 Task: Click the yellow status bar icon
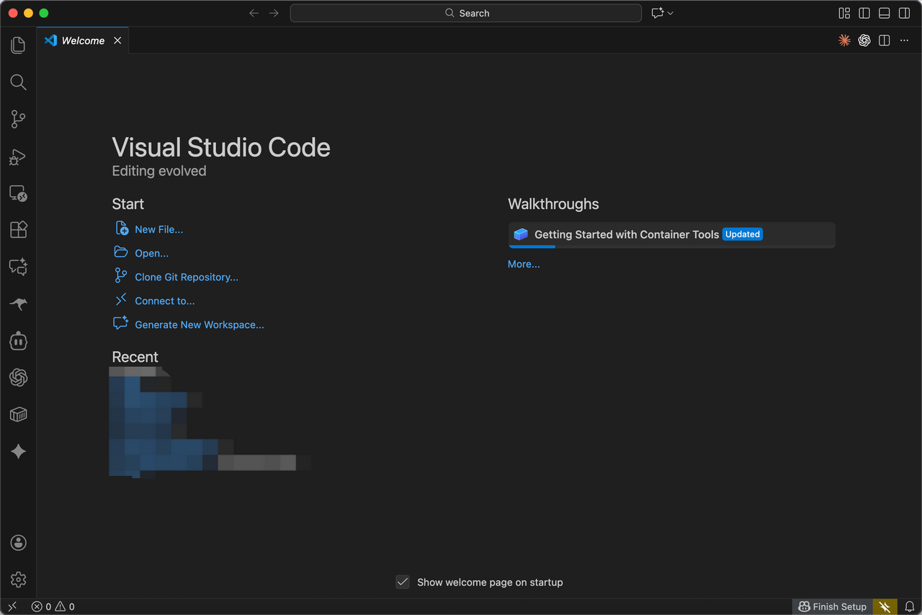click(885, 607)
